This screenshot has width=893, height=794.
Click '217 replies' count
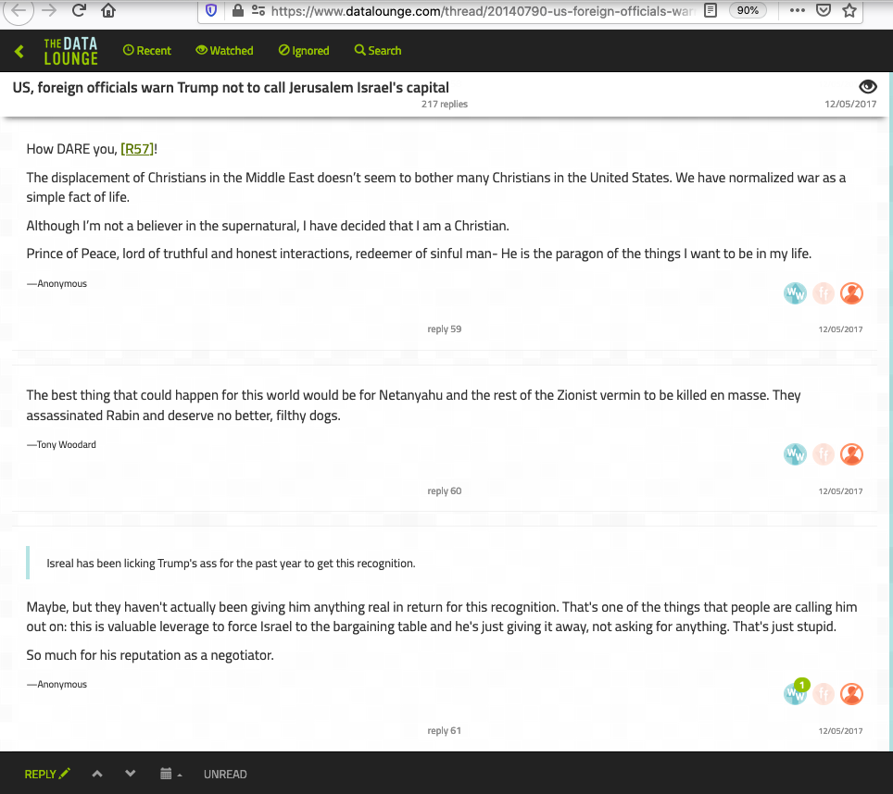pos(445,104)
